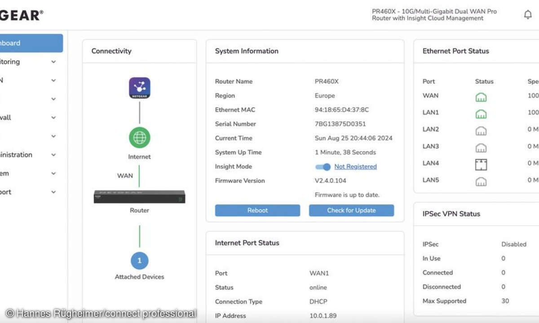Expand the chevron above the Firewall item
The image size is (539, 323).
click(x=53, y=99)
